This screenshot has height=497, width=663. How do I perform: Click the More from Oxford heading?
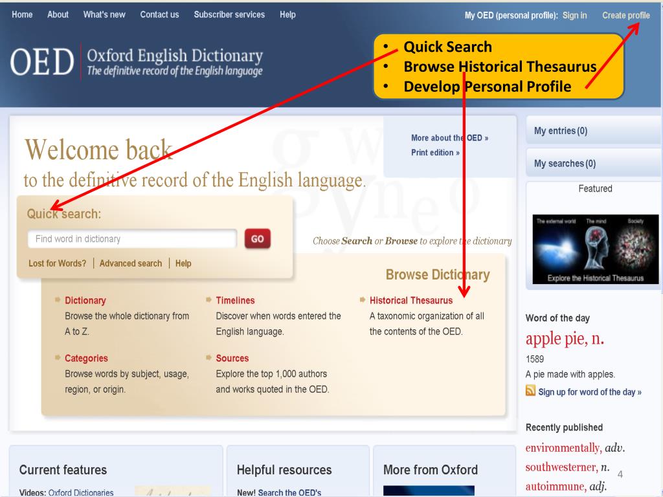point(431,470)
